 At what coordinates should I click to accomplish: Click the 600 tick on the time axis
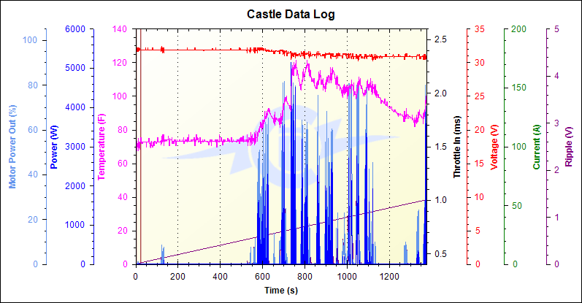click(x=262, y=277)
